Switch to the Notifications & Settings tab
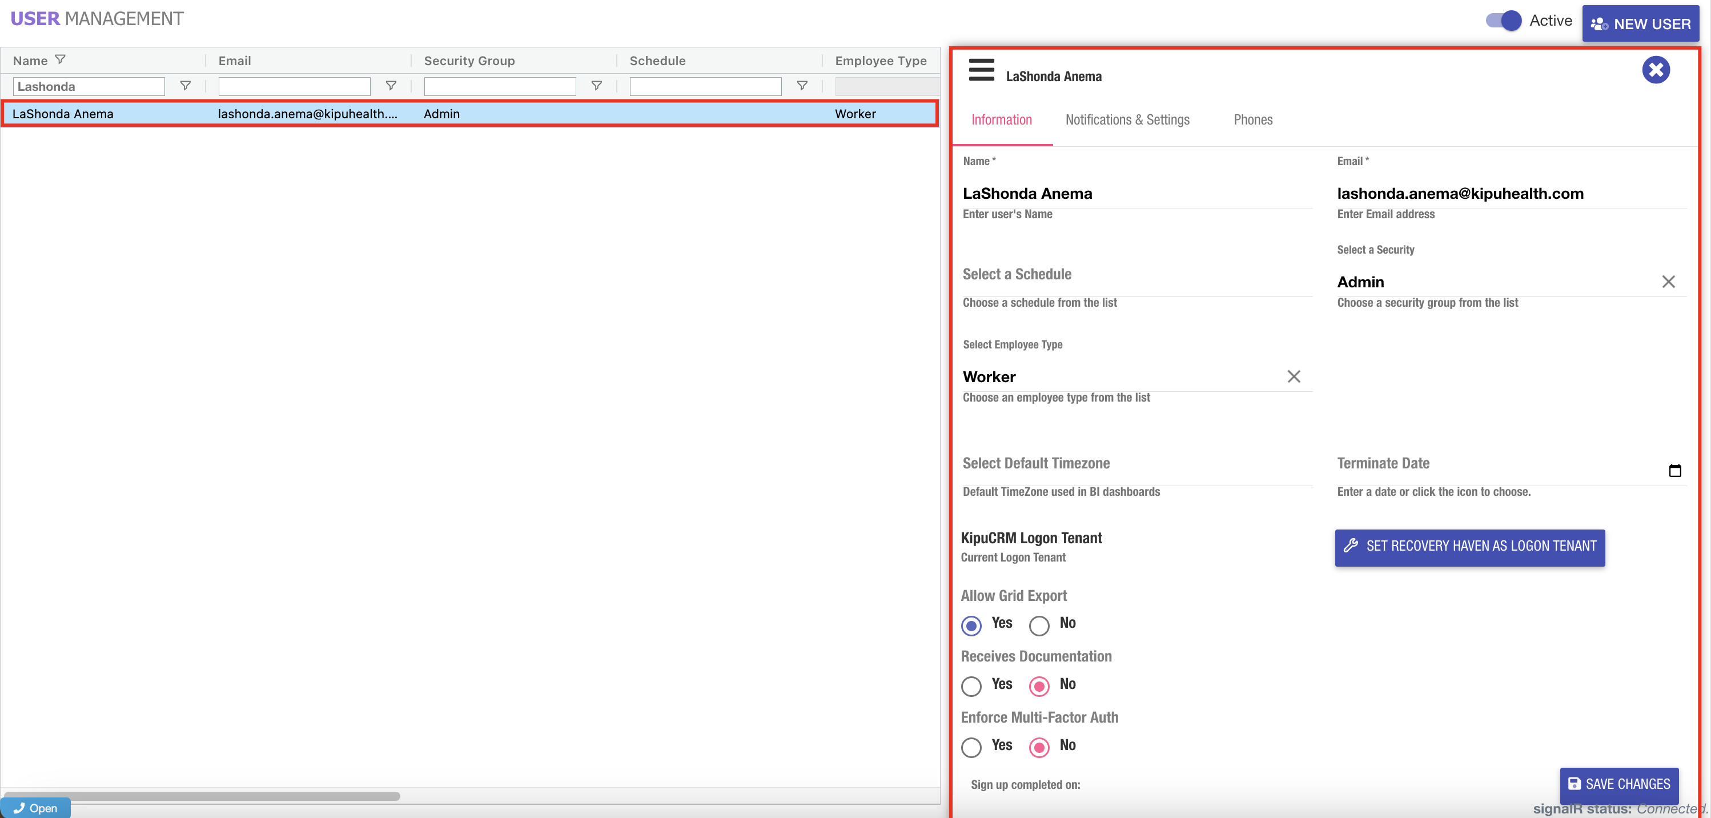This screenshot has width=1711, height=818. pyautogui.click(x=1127, y=119)
